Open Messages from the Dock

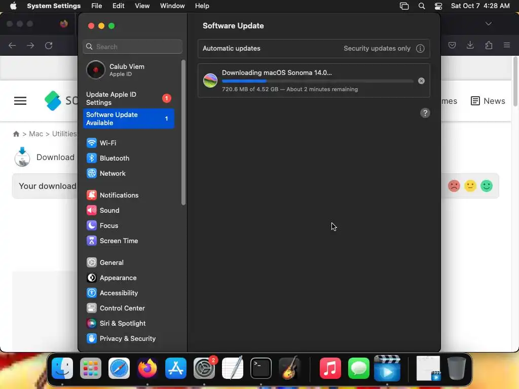(359, 368)
